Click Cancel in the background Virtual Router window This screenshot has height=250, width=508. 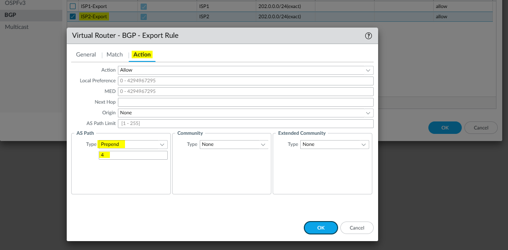tap(481, 128)
